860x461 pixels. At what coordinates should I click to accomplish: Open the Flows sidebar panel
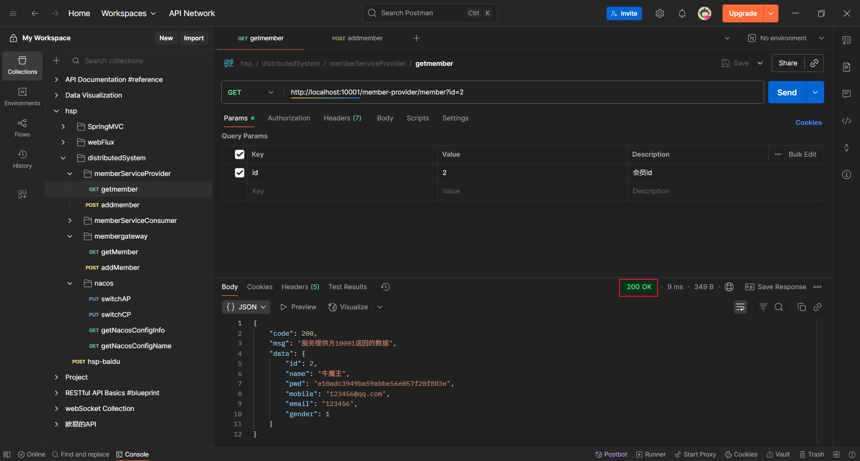[22, 128]
